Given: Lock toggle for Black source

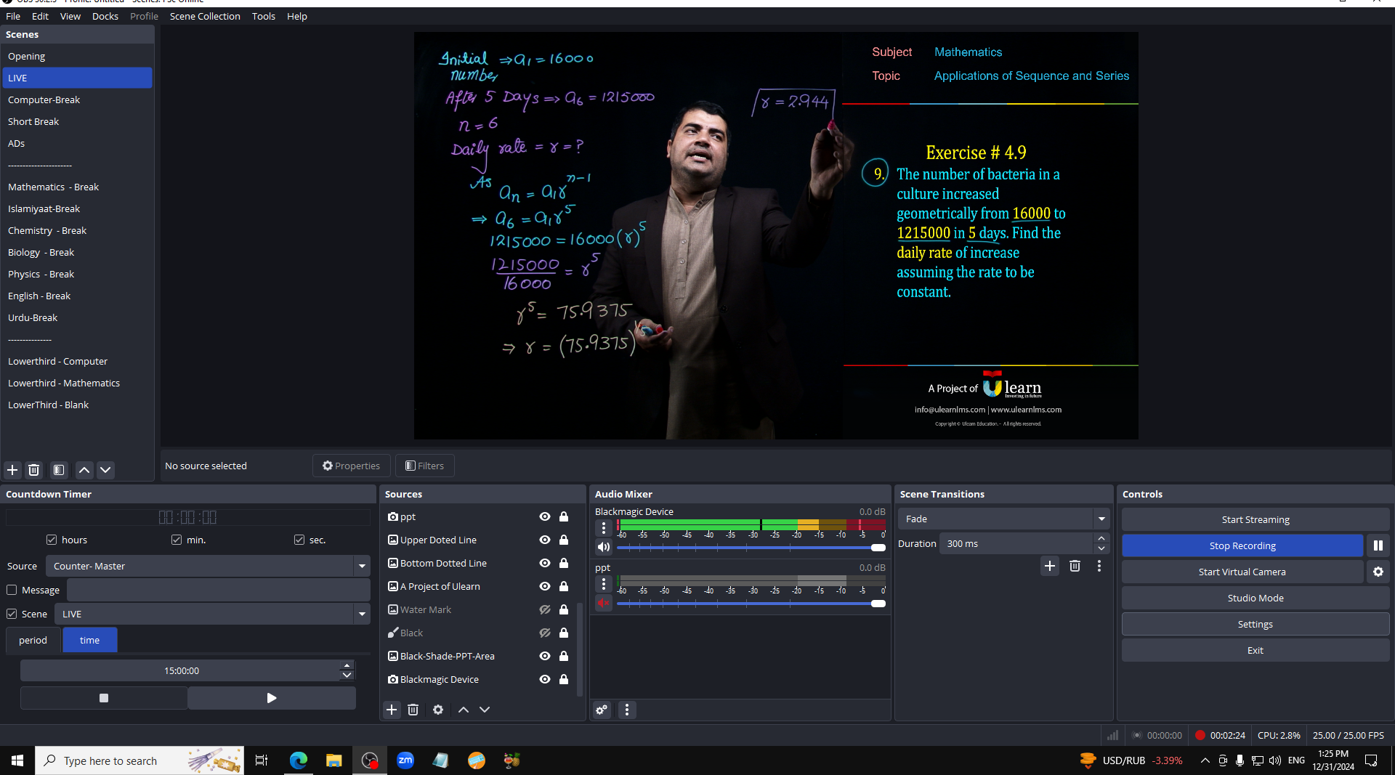Looking at the screenshot, I should pos(564,633).
